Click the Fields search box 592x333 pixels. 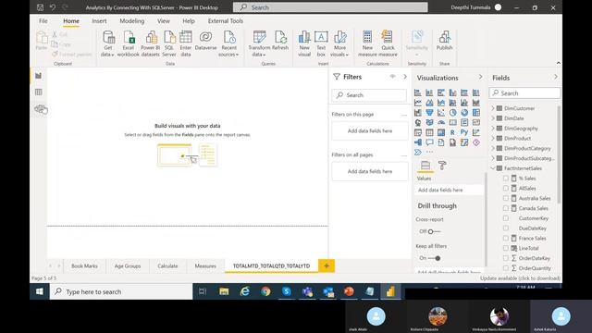click(524, 93)
